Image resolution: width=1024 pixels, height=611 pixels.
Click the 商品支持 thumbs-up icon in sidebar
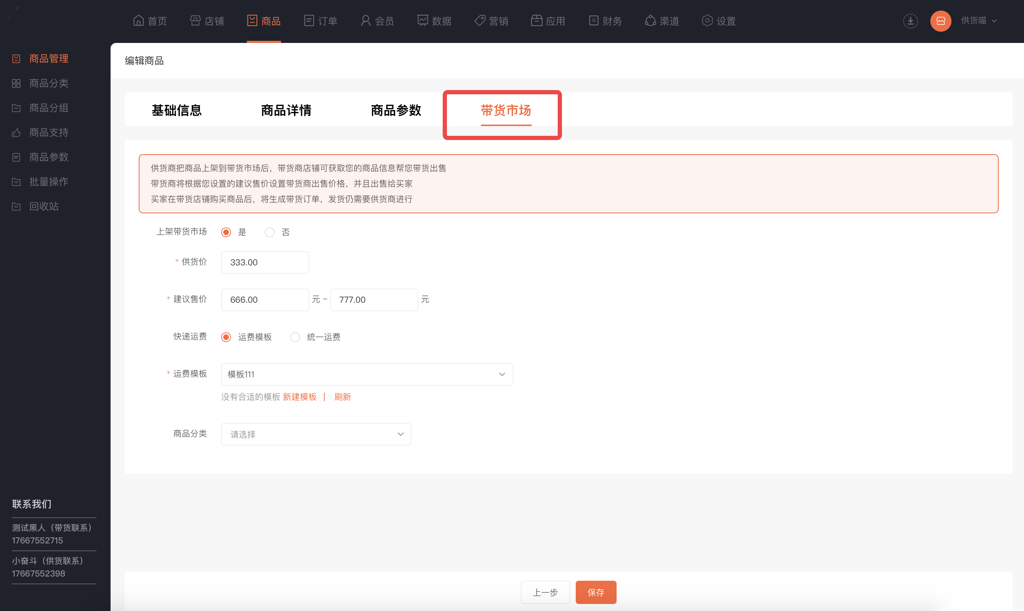16,133
